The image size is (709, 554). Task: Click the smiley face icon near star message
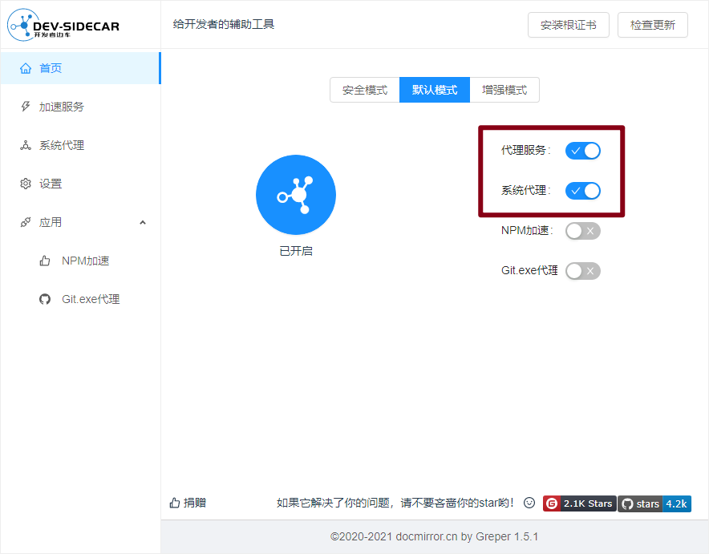529,503
